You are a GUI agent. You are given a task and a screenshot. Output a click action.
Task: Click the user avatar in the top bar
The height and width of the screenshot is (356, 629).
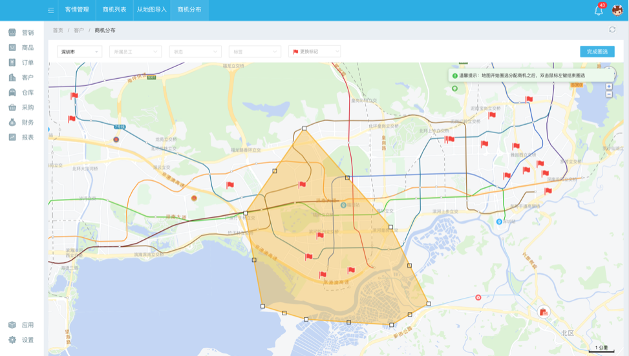pyautogui.click(x=617, y=10)
